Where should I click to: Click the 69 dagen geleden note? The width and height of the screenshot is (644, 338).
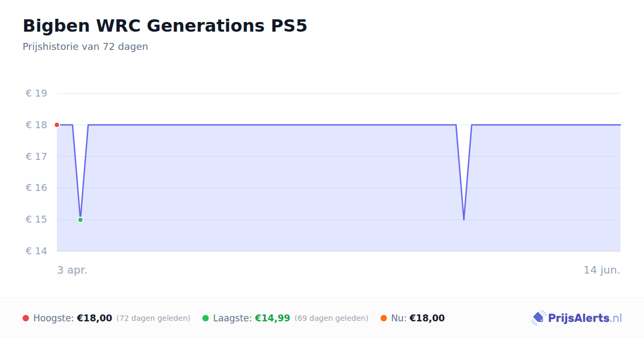coord(332,318)
